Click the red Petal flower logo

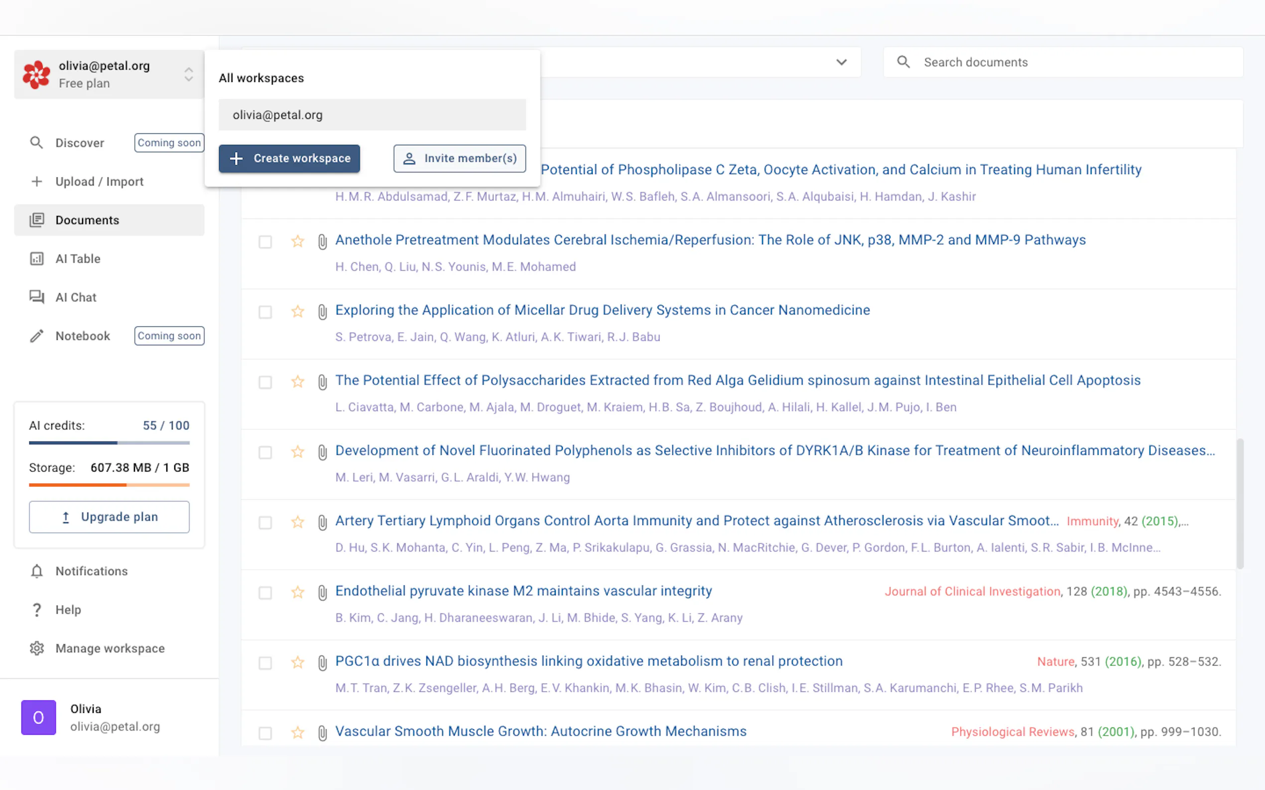click(36, 74)
